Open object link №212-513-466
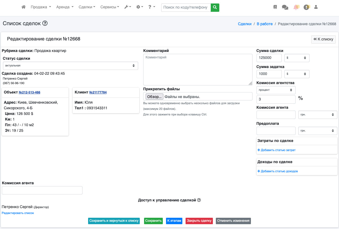The height and width of the screenshot is (229, 339). click(x=29, y=92)
